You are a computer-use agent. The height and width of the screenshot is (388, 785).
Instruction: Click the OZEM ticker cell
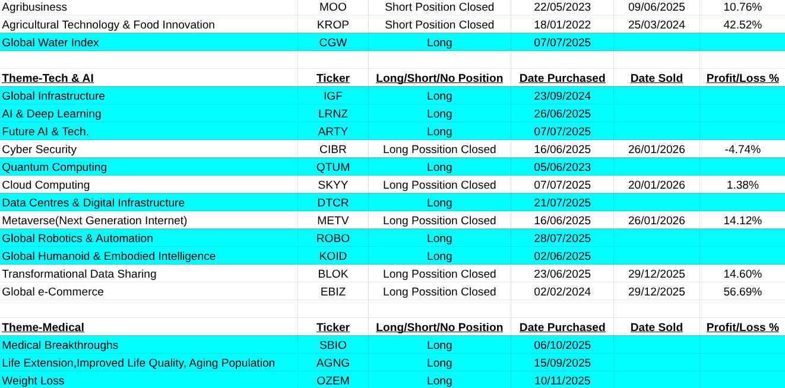tap(333, 381)
